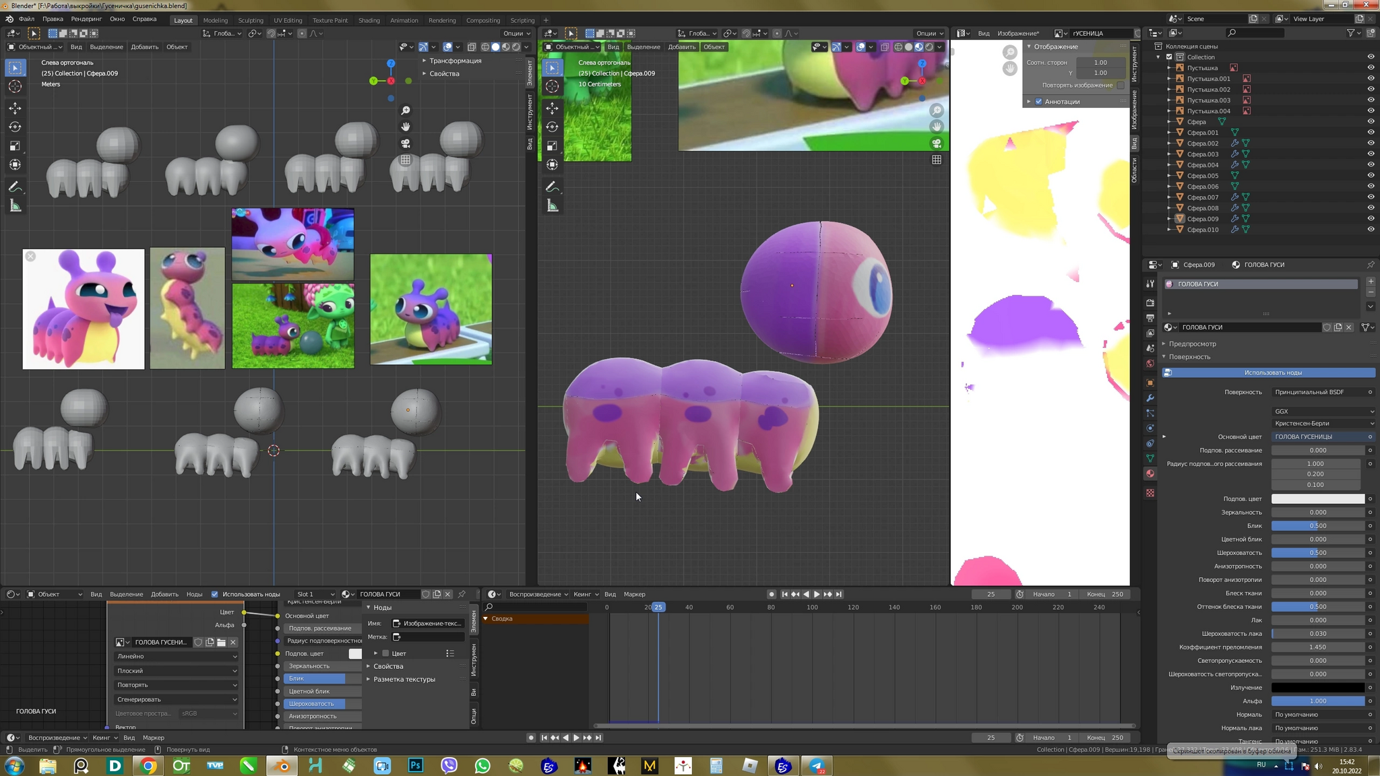Open Texture properties checker tab
Image resolution: width=1380 pixels, height=776 pixels.
(x=1150, y=493)
